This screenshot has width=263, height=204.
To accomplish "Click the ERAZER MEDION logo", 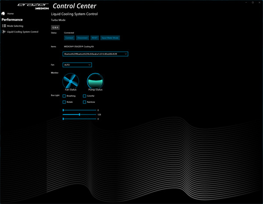I will pyautogui.click(x=33, y=6).
